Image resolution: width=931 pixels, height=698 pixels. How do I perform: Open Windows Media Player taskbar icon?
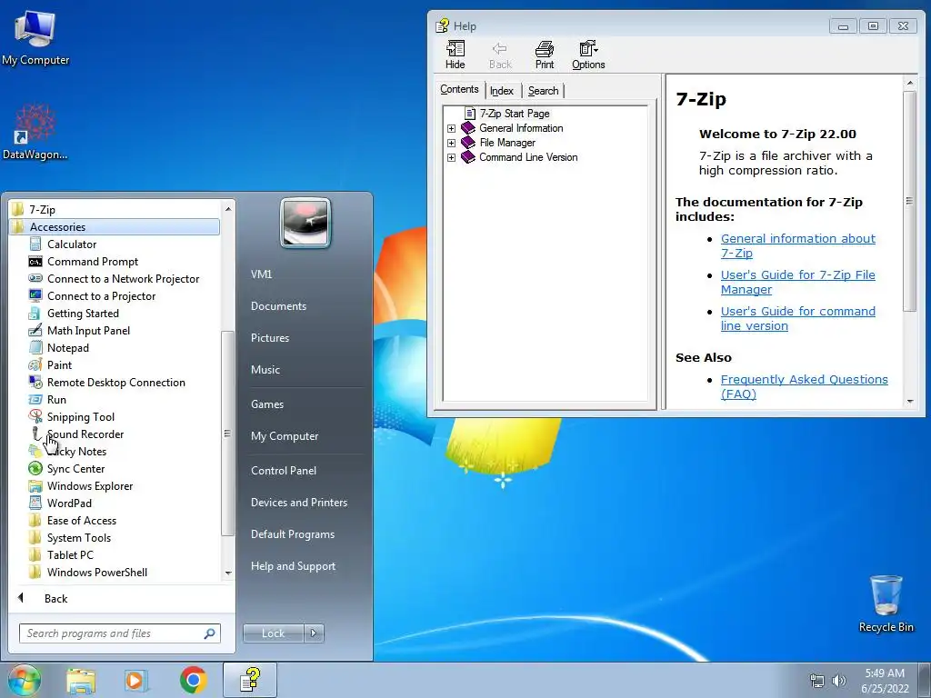pyautogui.click(x=136, y=680)
